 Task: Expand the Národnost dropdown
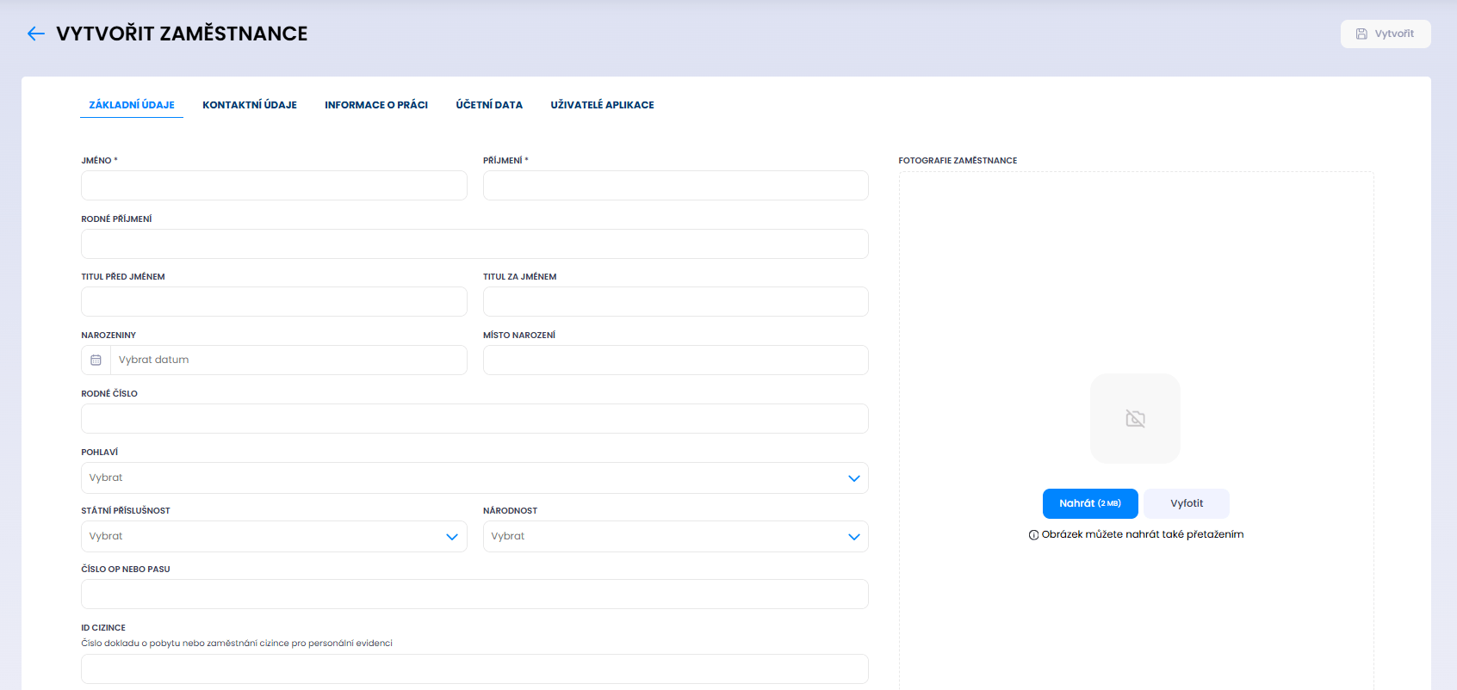pyautogui.click(x=676, y=536)
